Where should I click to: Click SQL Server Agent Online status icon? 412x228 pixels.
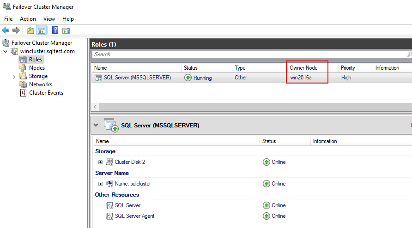(x=267, y=216)
